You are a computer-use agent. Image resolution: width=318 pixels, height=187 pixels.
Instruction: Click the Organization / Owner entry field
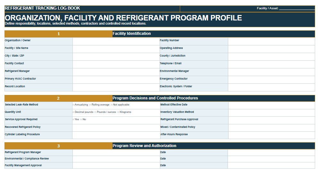pos(116,41)
